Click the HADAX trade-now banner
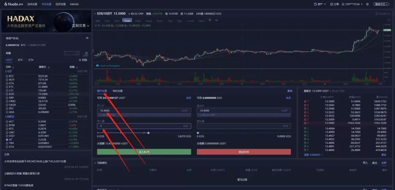The width and height of the screenshot is (395, 190). point(46,22)
